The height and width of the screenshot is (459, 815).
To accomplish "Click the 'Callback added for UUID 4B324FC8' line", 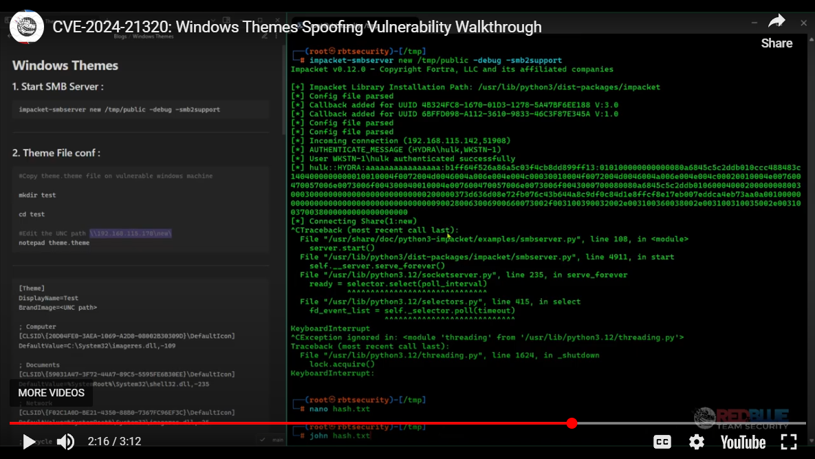I will (x=455, y=105).
